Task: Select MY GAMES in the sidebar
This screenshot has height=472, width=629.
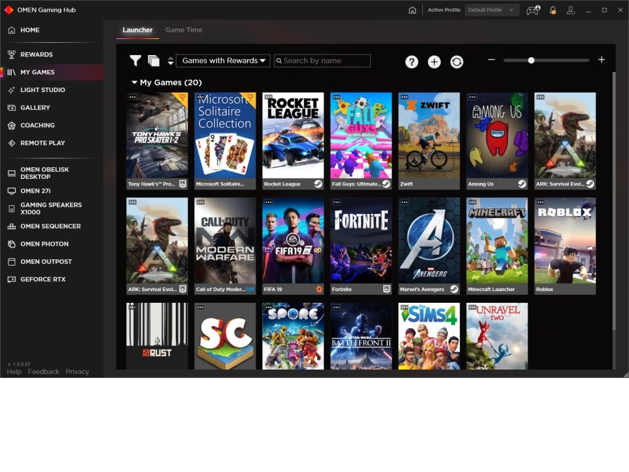Action: (x=52, y=72)
